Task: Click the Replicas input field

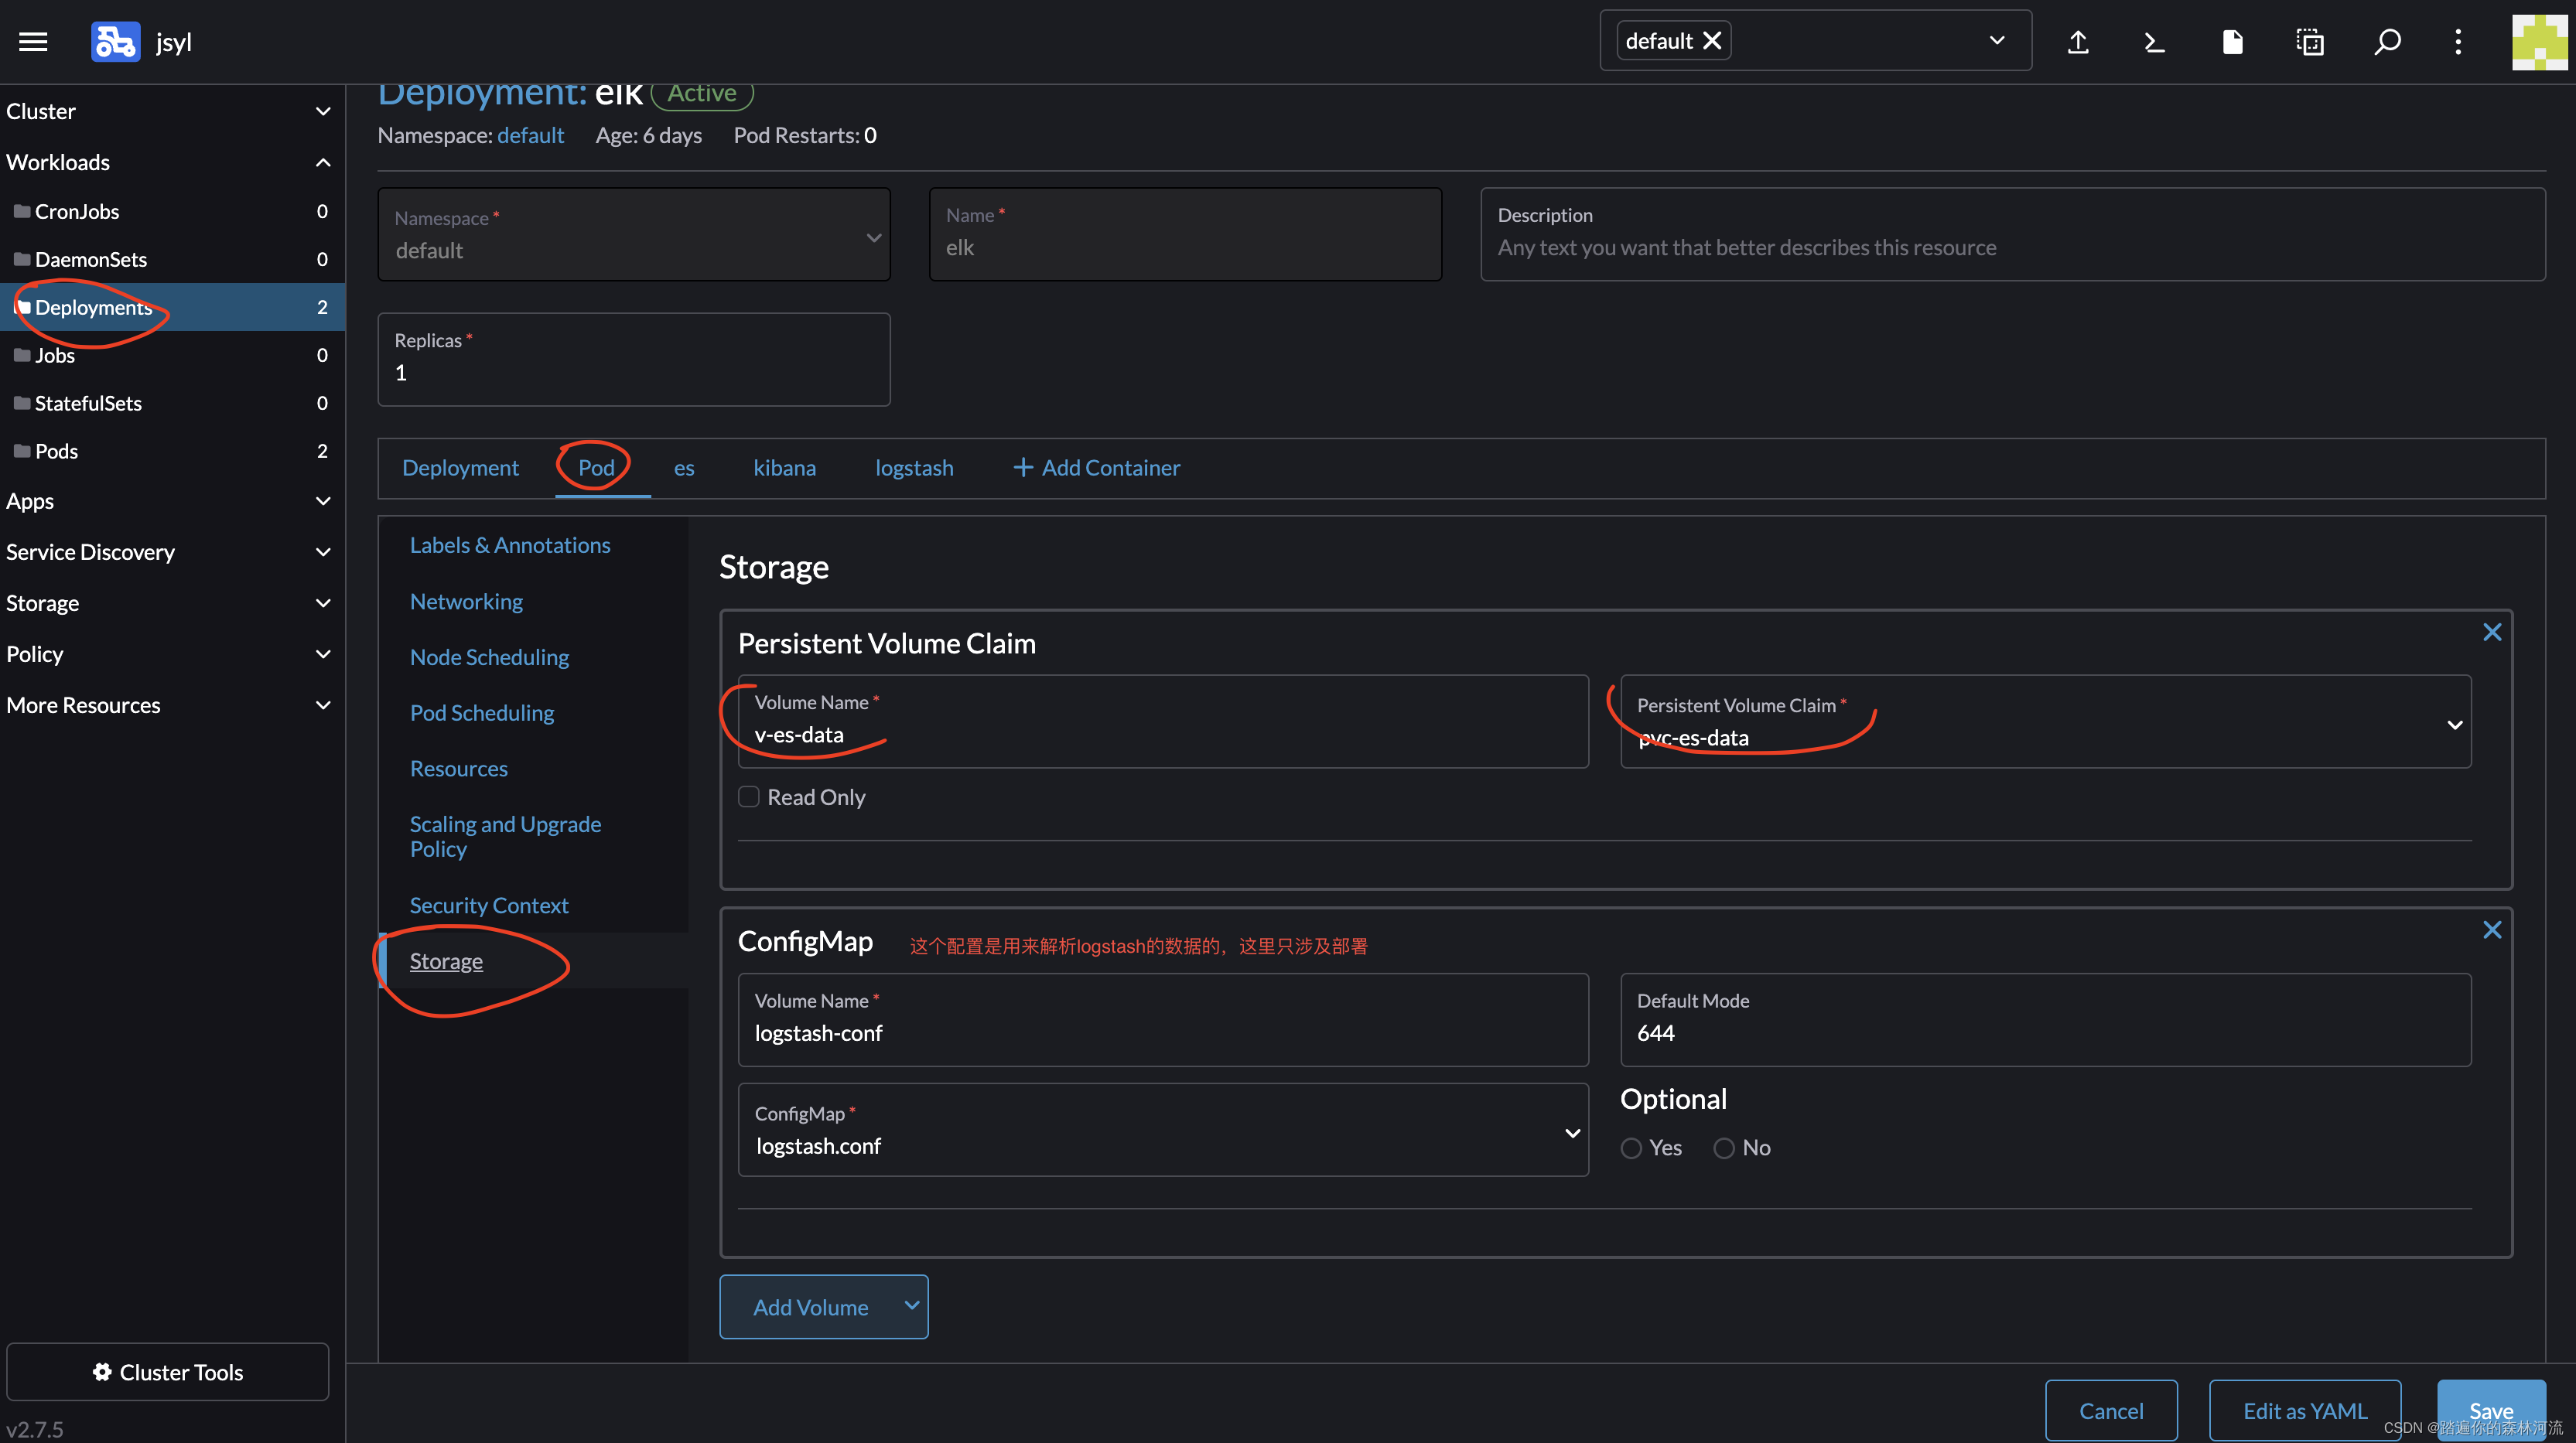Action: (634, 360)
